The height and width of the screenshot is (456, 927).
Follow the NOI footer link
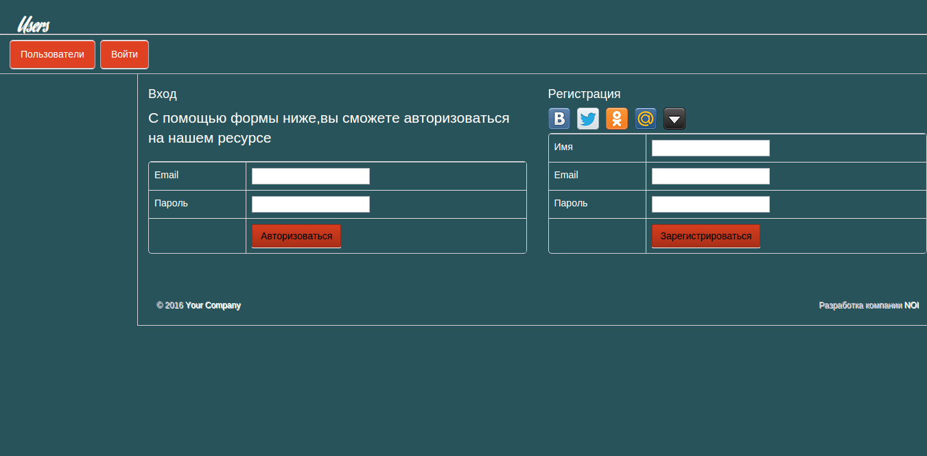(x=911, y=305)
